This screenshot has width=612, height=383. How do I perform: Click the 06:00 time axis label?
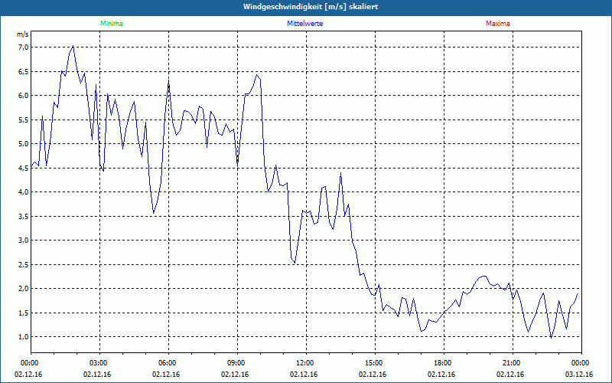click(x=168, y=363)
